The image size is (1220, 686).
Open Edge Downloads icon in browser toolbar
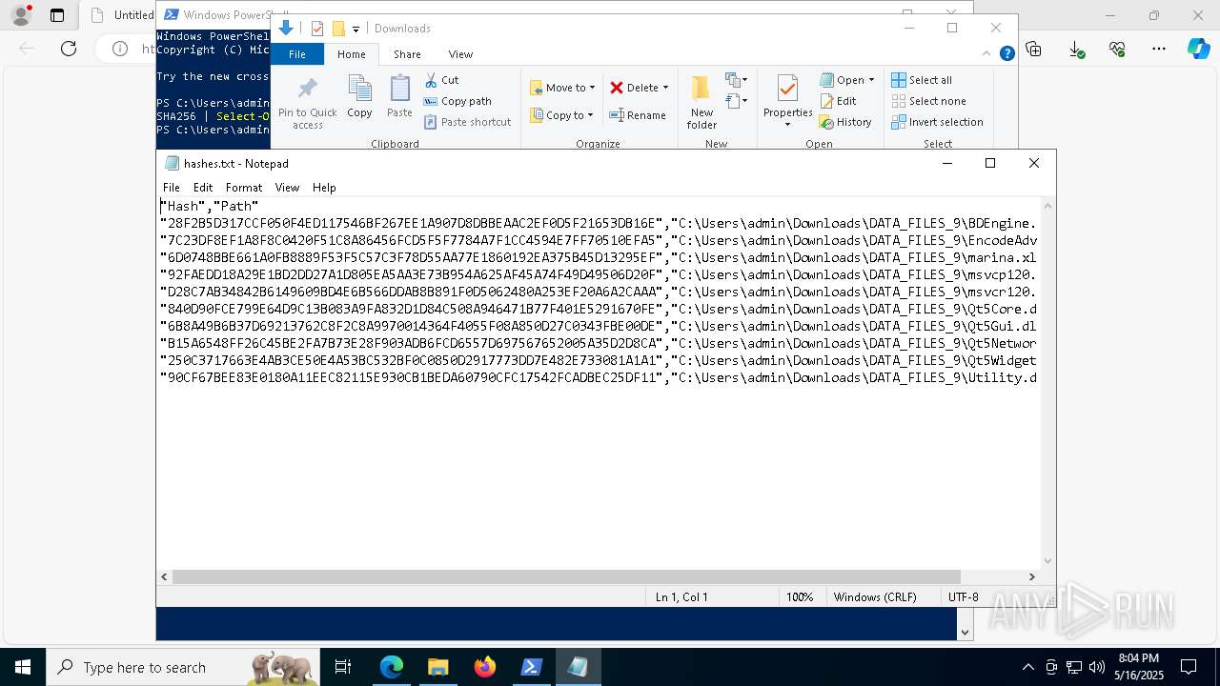(x=1076, y=49)
